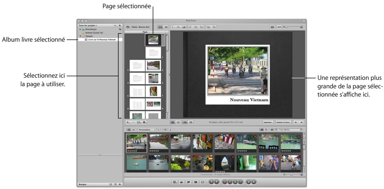This screenshot has width=384, height=189.
Task: Select page 1 thumbnail in Pages panel
Action: [153, 53]
